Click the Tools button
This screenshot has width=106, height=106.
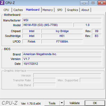(52, 103)
